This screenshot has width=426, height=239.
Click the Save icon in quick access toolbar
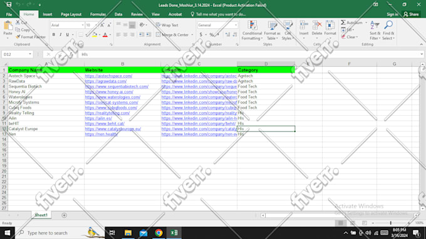click(x=9, y=4)
